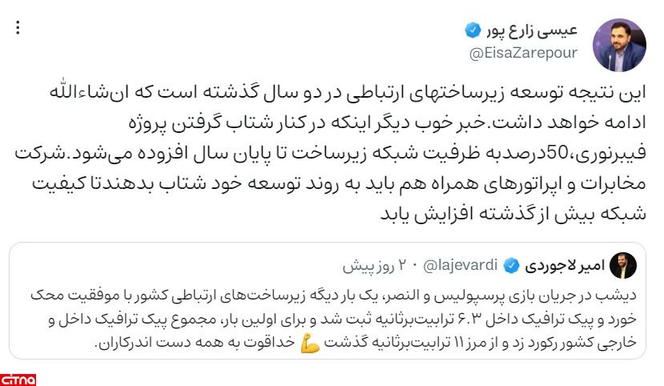Open the three-dot more options menu

[x=19, y=28]
